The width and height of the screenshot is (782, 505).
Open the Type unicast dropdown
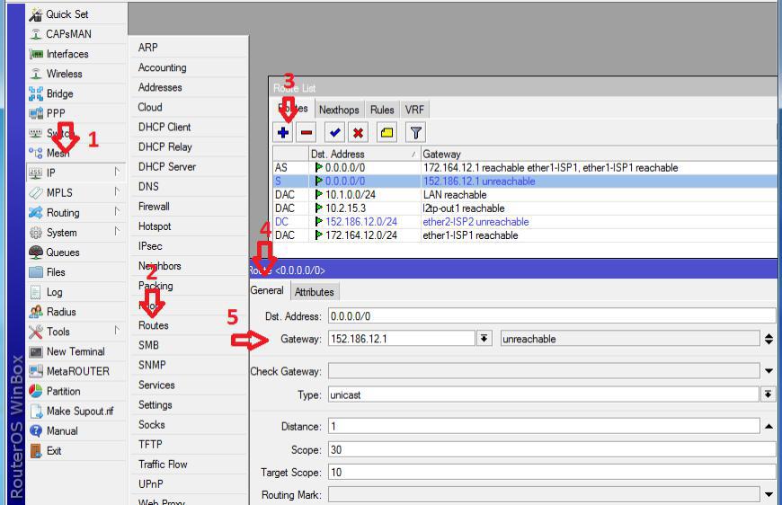pyautogui.click(x=769, y=394)
